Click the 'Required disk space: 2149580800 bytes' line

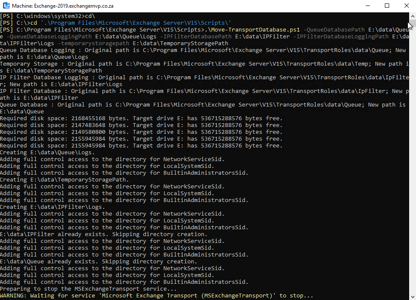pyautogui.click(x=141, y=132)
